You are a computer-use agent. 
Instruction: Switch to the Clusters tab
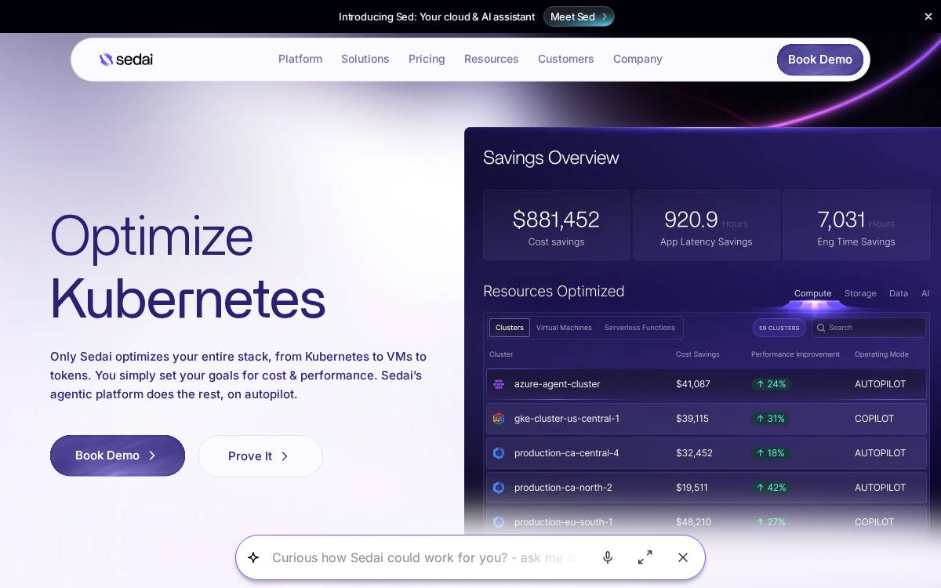point(510,328)
